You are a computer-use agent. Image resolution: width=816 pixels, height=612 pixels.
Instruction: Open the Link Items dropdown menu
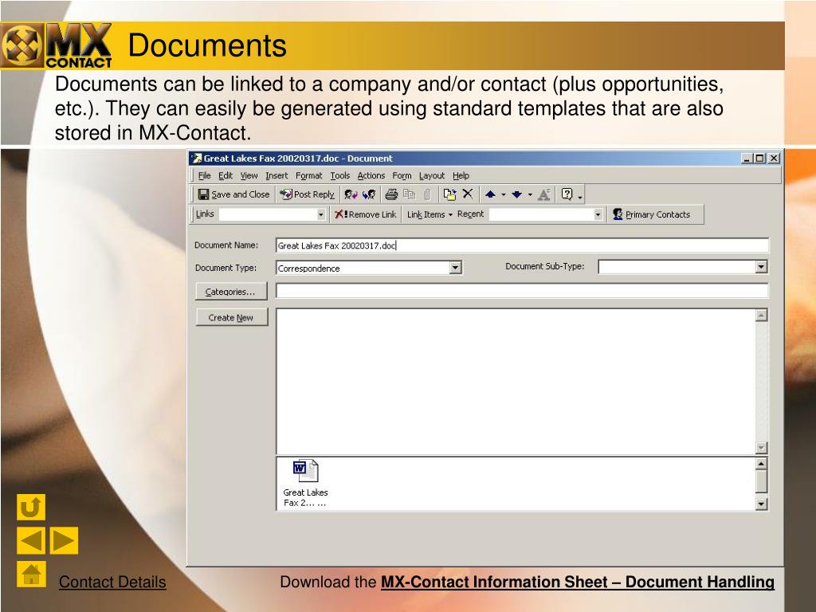coord(430,214)
